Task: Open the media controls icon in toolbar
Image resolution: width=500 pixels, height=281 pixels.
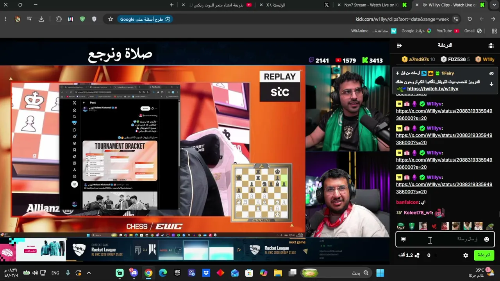Action: click(x=29, y=19)
